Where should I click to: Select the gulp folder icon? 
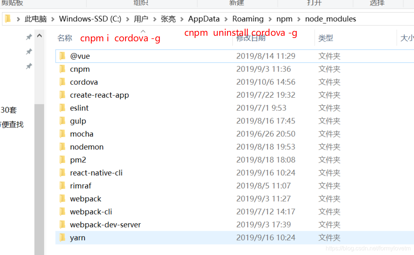point(63,120)
